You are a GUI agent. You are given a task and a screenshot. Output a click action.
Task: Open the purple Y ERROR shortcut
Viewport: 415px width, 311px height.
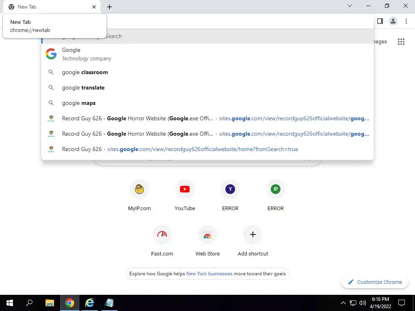pos(230,189)
